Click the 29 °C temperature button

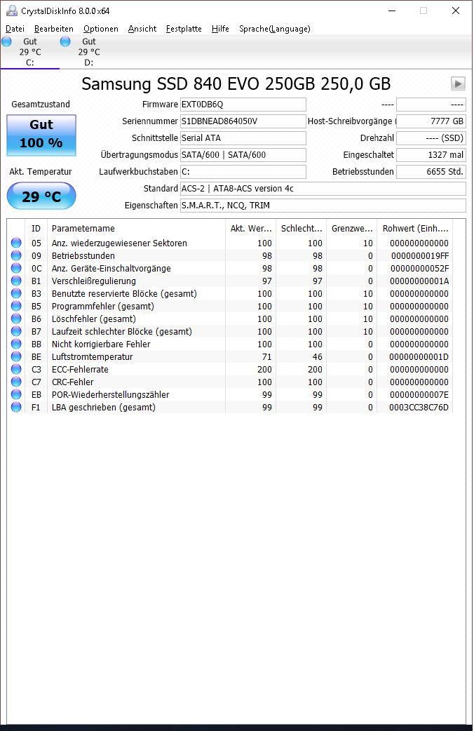pyautogui.click(x=41, y=196)
